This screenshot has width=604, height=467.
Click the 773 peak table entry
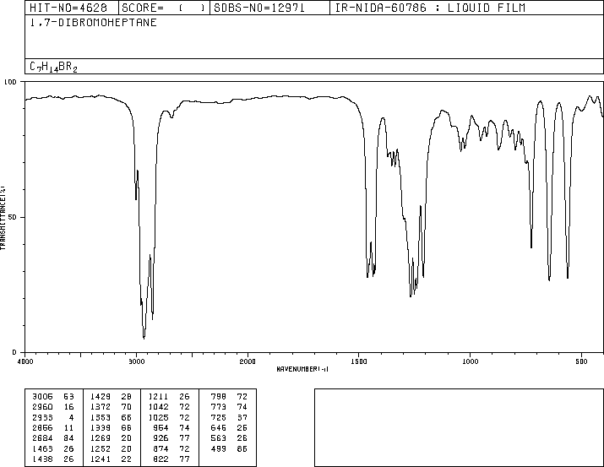point(219,407)
